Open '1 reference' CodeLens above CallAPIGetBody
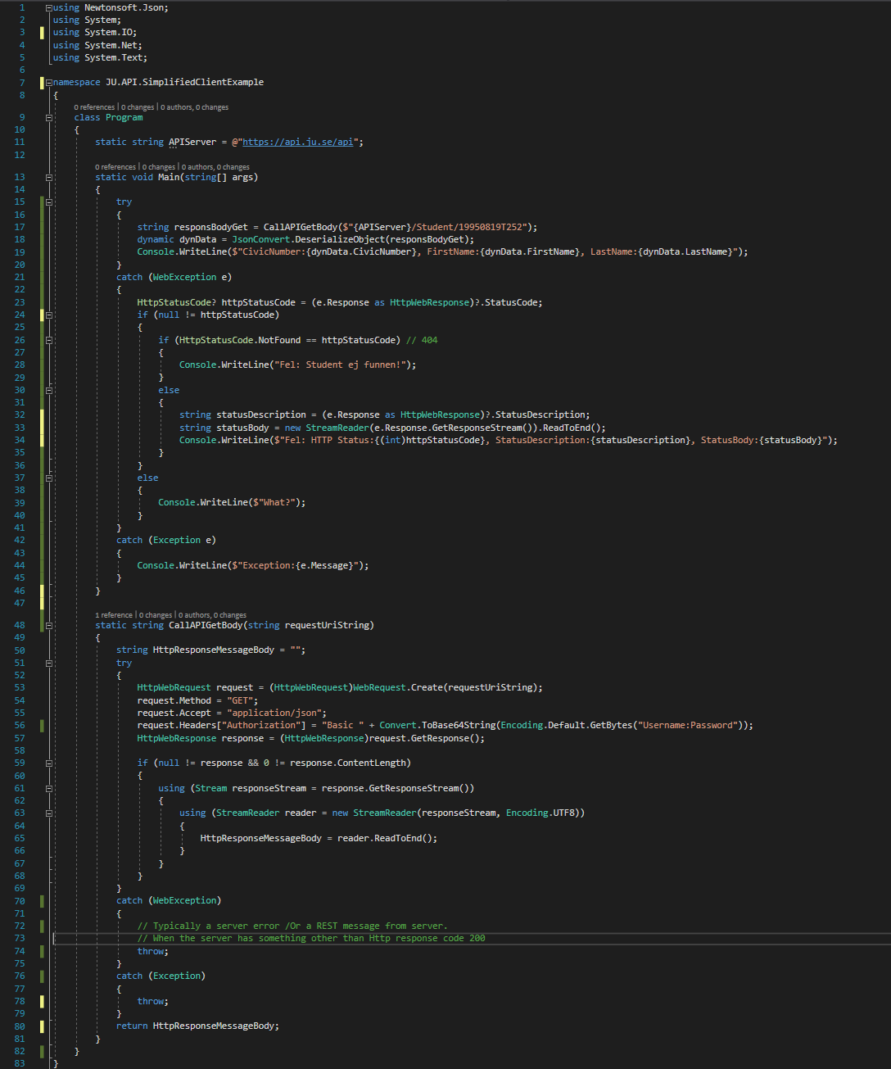Screen dimensions: 891x1069 point(114,615)
